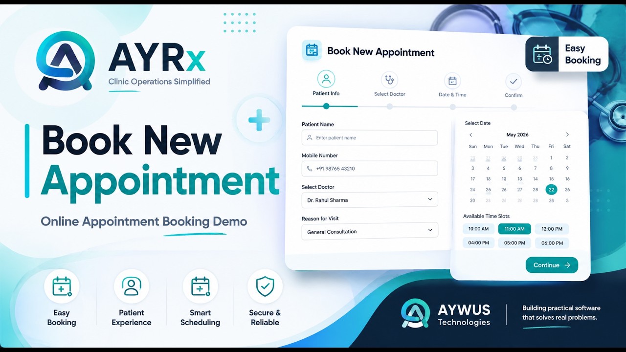Click the General Consultation dropdown chevron arrow

(430, 230)
